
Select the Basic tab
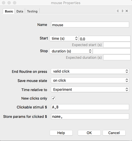click(9, 11)
